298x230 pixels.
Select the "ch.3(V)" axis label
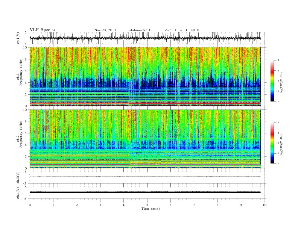point(18,178)
